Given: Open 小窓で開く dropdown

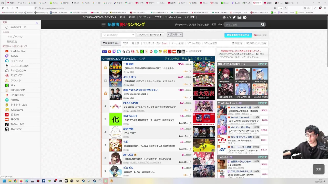Looking at the screenshot, I should point(175,34).
